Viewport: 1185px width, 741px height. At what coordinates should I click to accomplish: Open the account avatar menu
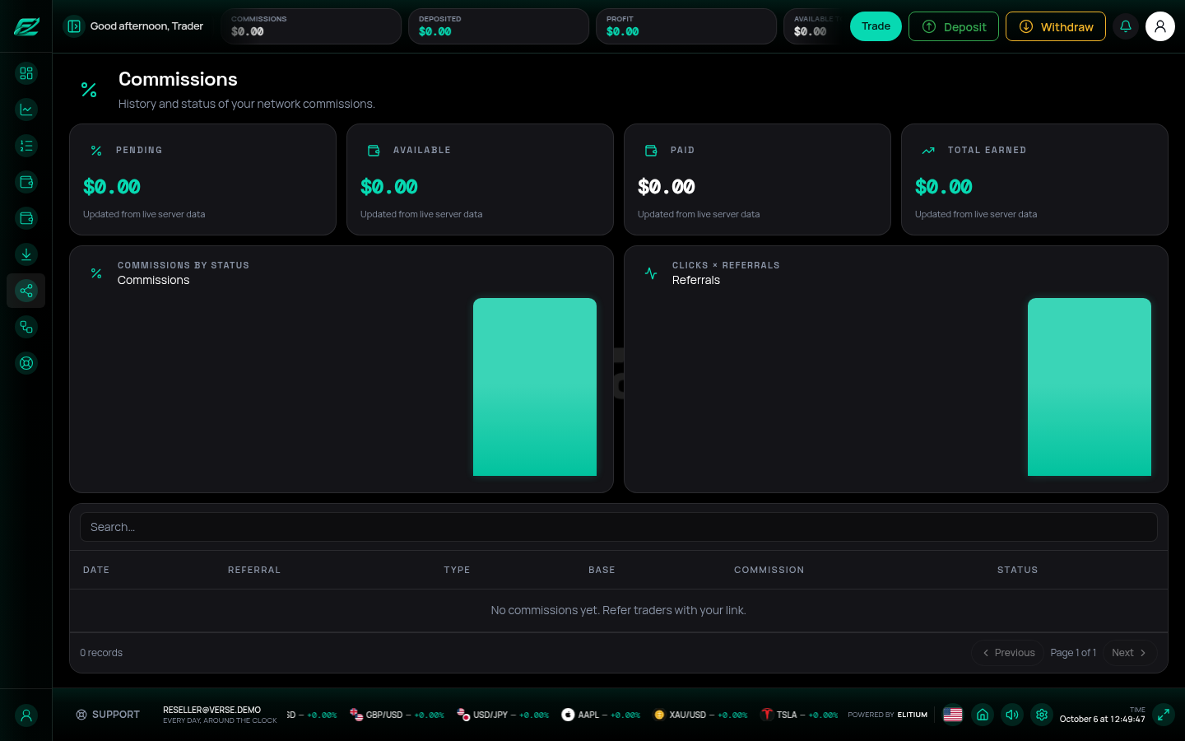[x=1160, y=26]
